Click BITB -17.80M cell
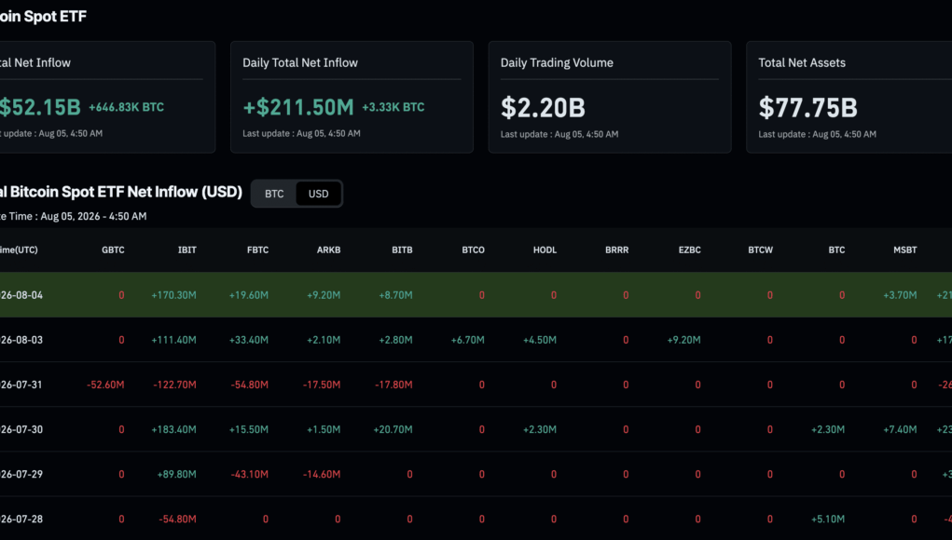 point(393,385)
